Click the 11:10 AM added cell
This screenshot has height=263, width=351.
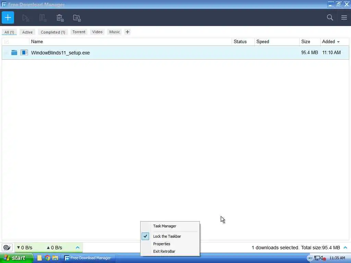[331, 52]
